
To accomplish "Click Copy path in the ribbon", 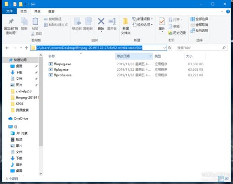I will click(x=53, y=19).
